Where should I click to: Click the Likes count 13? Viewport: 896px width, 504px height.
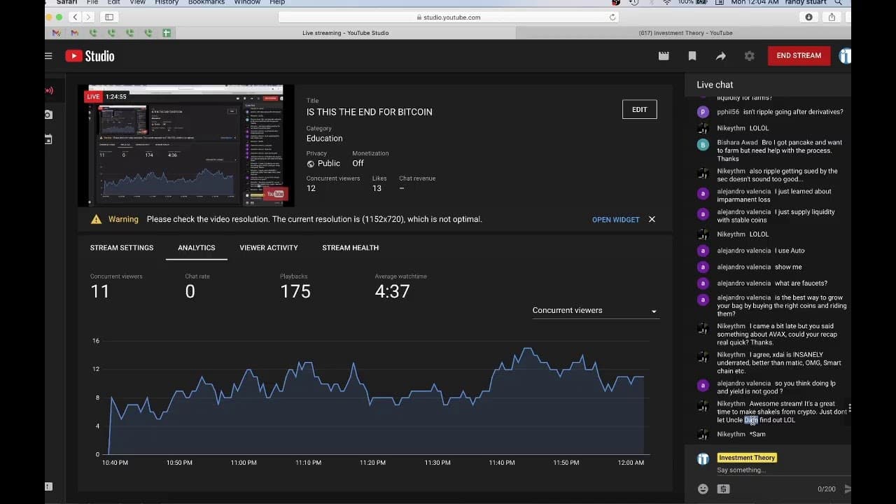click(x=377, y=188)
